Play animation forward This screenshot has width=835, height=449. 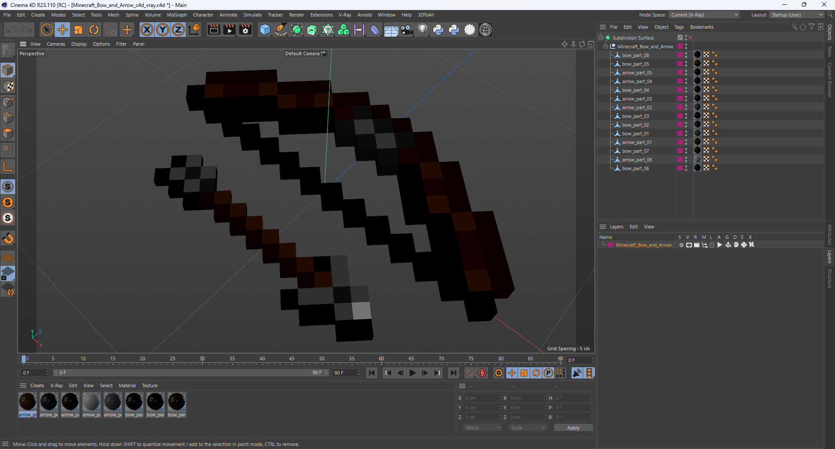(x=413, y=373)
